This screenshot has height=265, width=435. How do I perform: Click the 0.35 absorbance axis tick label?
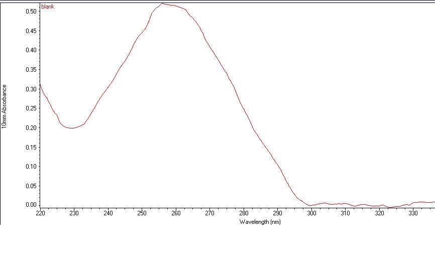[30, 69]
